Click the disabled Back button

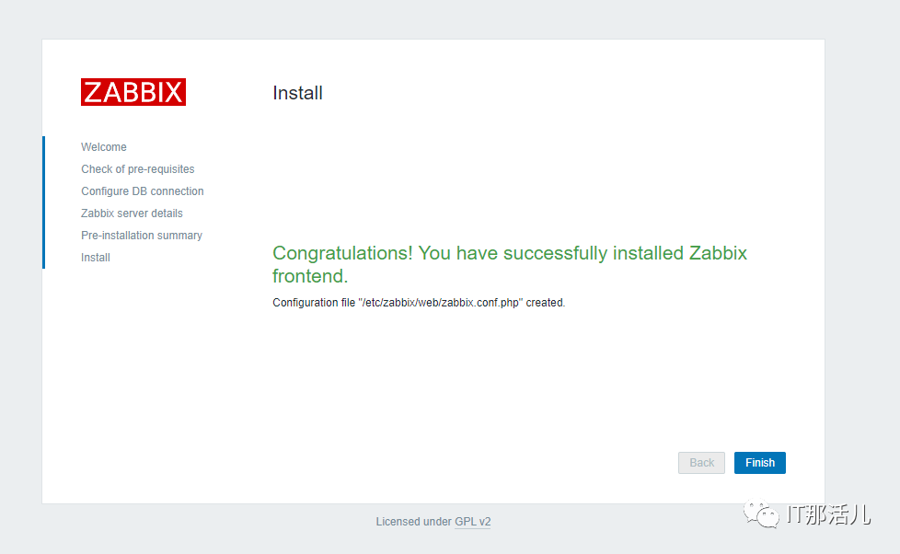coord(701,463)
